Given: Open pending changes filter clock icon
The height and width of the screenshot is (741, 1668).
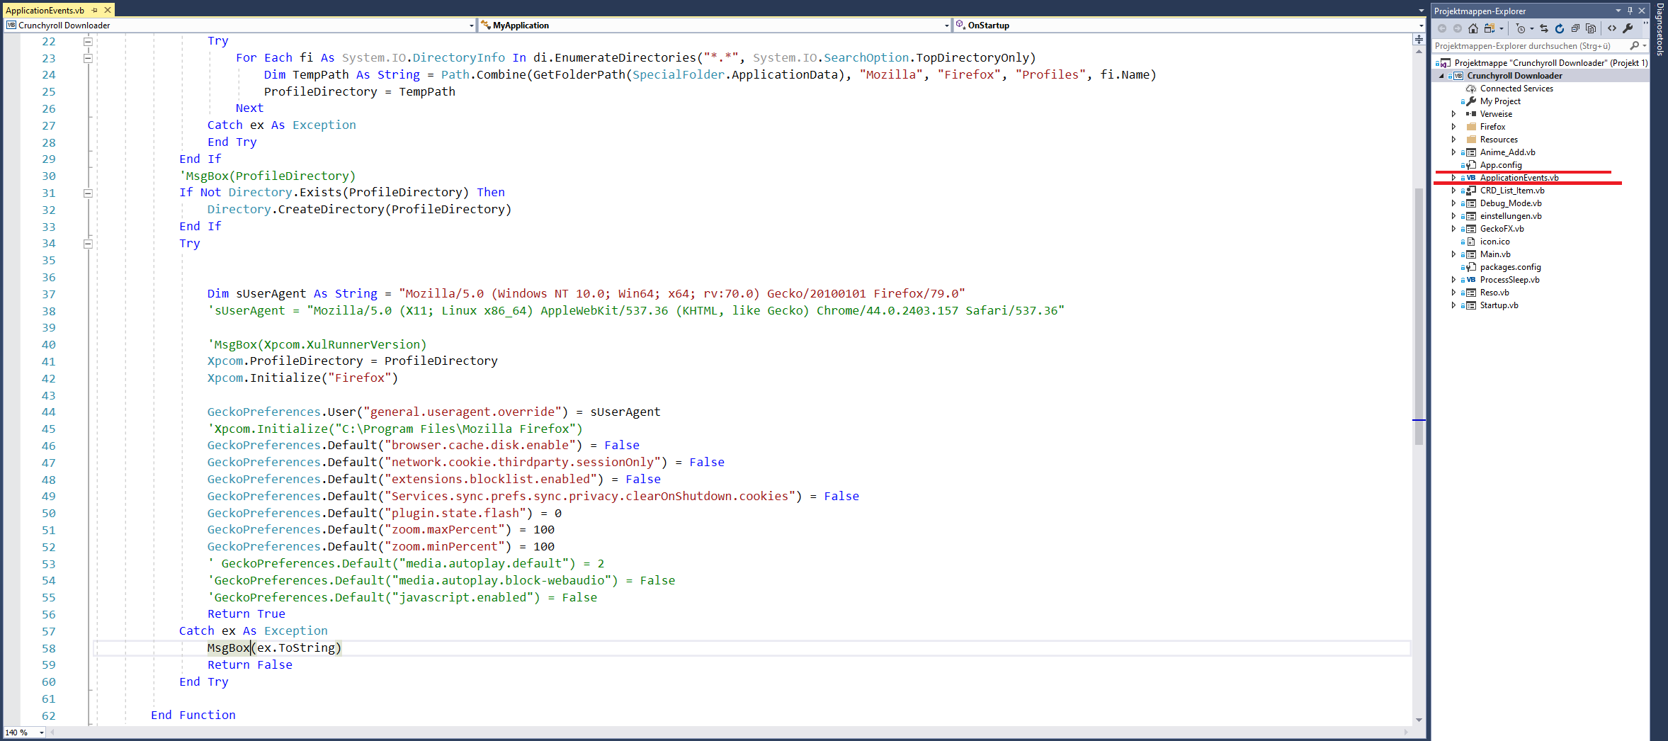Looking at the screenshot, I should (1521, 28).
